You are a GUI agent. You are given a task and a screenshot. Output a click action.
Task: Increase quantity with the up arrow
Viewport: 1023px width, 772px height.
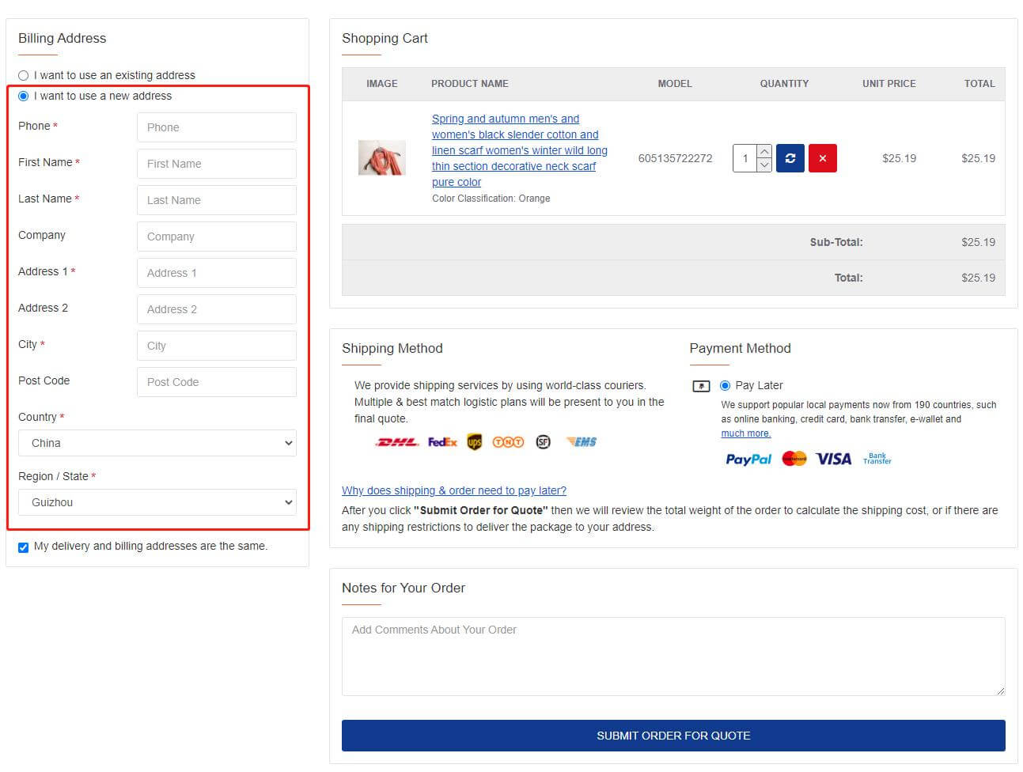coord(764,151)
